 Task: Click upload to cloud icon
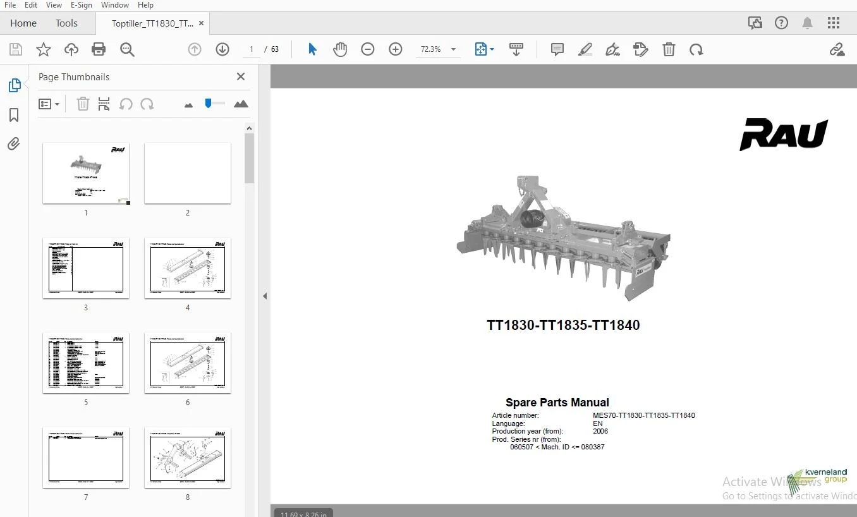(x=71, y=49)
